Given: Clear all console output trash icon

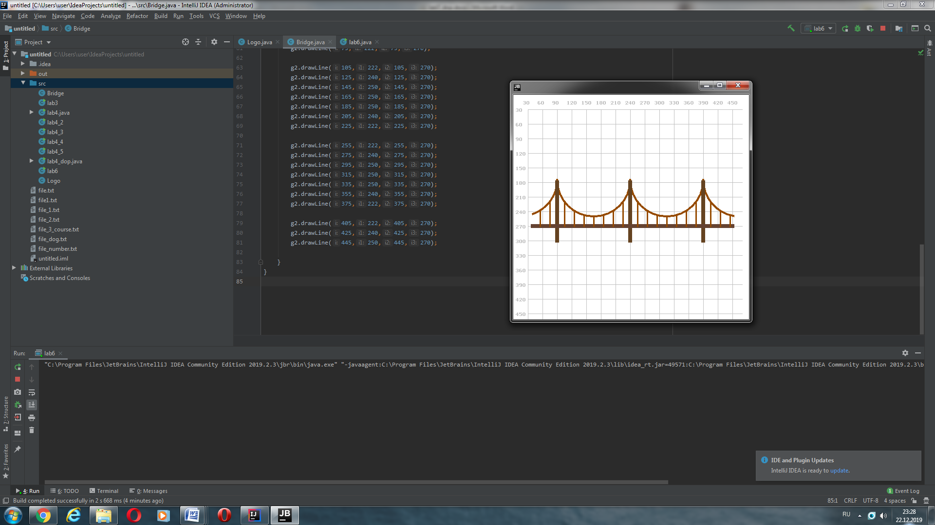Looking at the screenshot, I should tap(32, 430).
